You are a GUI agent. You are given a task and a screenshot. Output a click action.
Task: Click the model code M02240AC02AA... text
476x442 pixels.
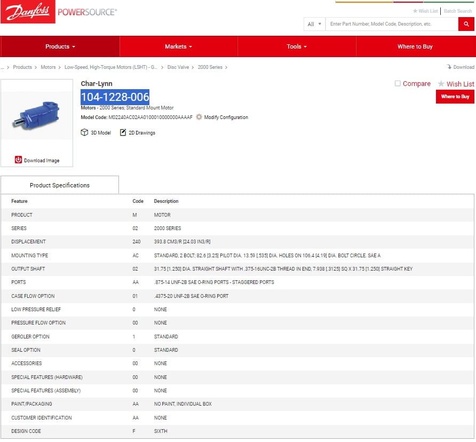[x=150, y=117]
